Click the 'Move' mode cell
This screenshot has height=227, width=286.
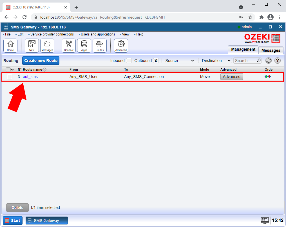click(205, 77)
